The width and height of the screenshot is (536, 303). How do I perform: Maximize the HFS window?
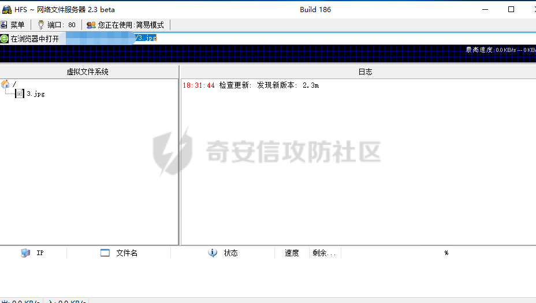click(x=511, y=10)
